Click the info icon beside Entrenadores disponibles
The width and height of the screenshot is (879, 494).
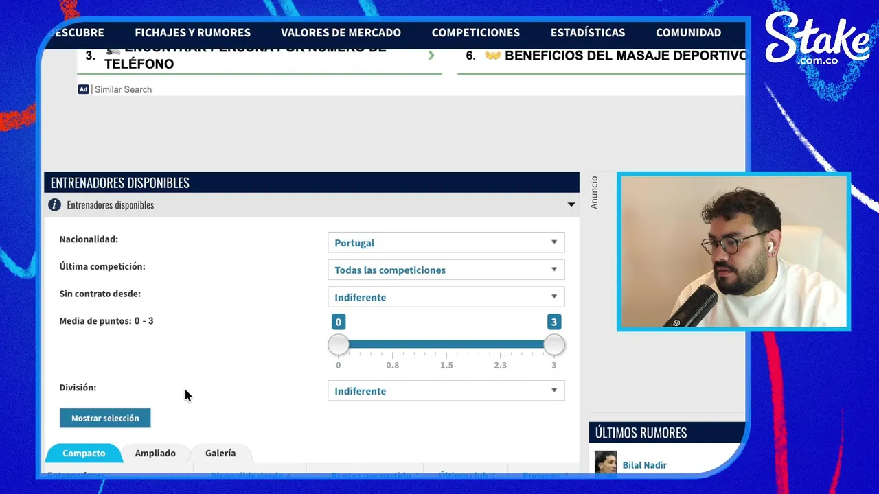click(55, 204)
